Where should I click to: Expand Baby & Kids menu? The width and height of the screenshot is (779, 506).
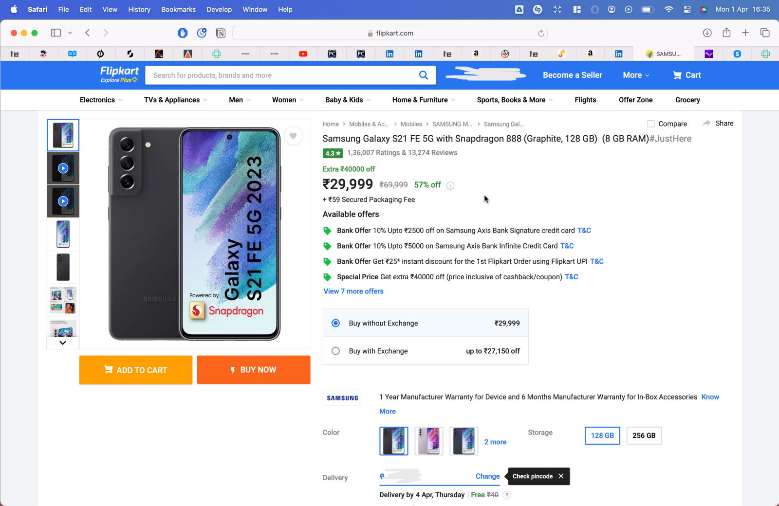(348, 100)
